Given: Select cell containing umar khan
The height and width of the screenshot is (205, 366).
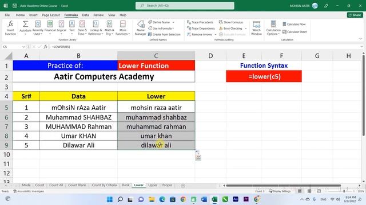Looking at the screenshot, I should point(156,136).
